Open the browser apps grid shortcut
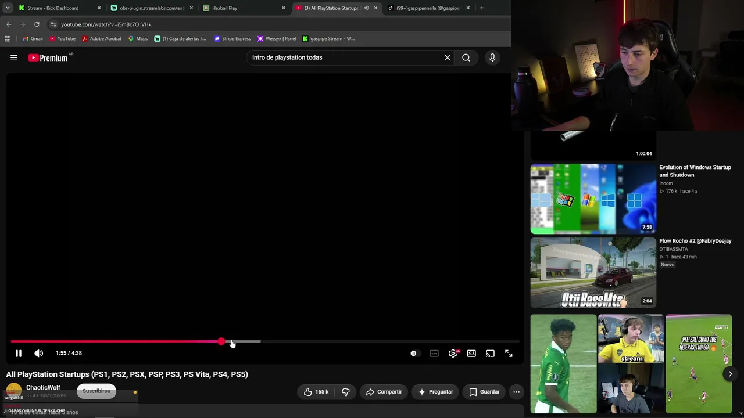This screenshot has width=744, height=418. (8, 39)
